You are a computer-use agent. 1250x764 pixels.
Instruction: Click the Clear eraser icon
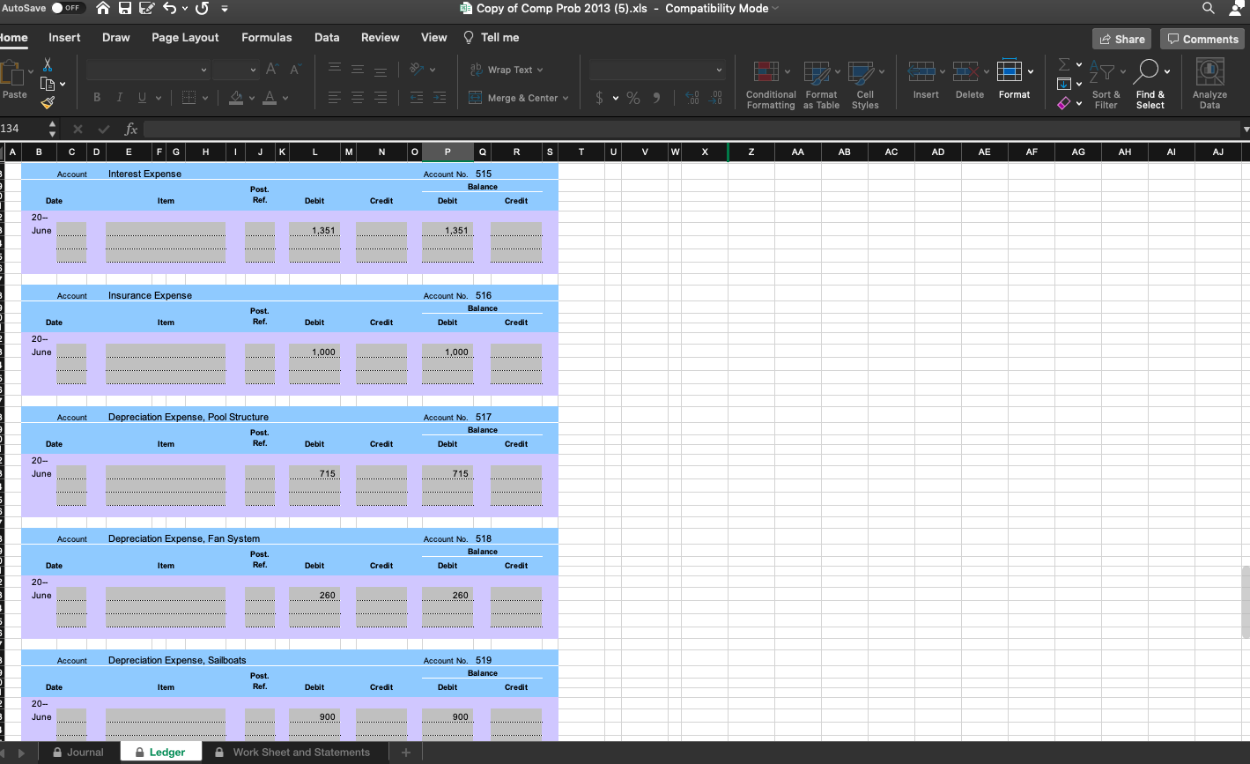(1064, 103)
